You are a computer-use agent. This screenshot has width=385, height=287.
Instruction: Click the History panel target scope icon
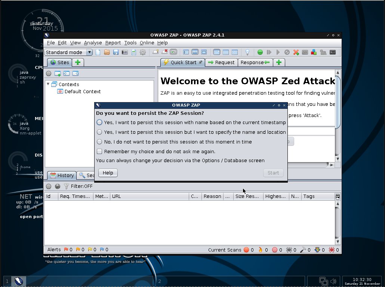[49, 186]
